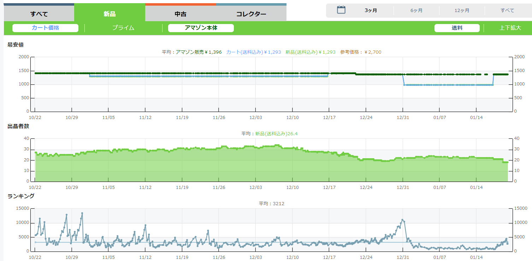Select the 6ヶ月 time range
532x261 pixels.
tap(416, 11)
